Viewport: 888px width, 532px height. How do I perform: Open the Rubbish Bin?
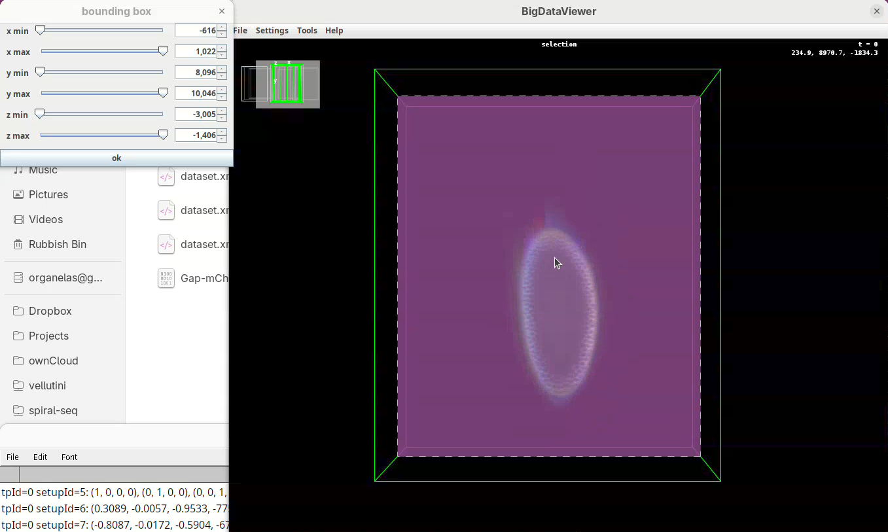(x=57, y=244)
